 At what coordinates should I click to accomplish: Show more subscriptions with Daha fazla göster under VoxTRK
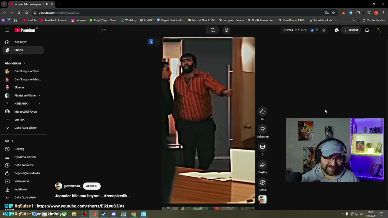pyautogui.click(x=23, y=128)
